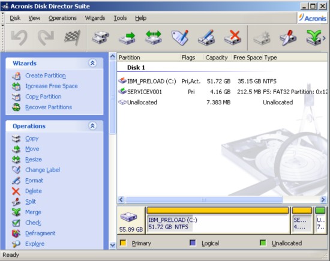Click the Split operation sidebar icon
330x261 pixels.
16,202
